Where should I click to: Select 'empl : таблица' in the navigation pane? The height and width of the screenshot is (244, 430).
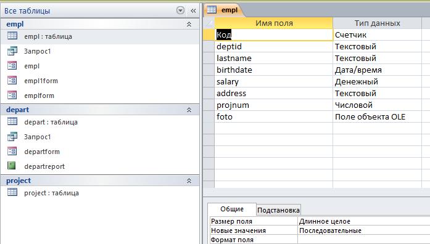coord(100,36)
